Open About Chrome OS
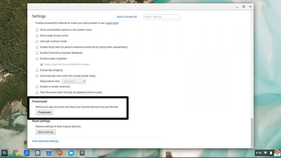 tap(127, 17)
